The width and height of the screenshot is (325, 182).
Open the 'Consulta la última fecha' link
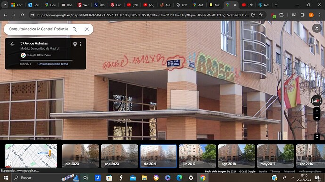tap(53, 64)
